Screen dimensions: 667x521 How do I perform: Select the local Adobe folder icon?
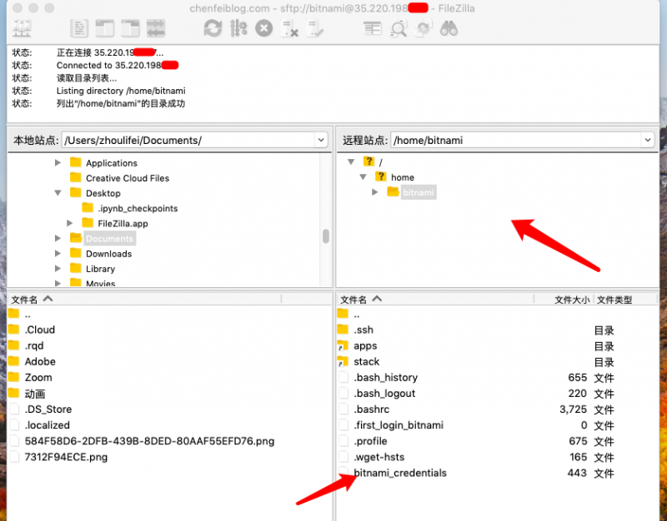click(13, 361)
